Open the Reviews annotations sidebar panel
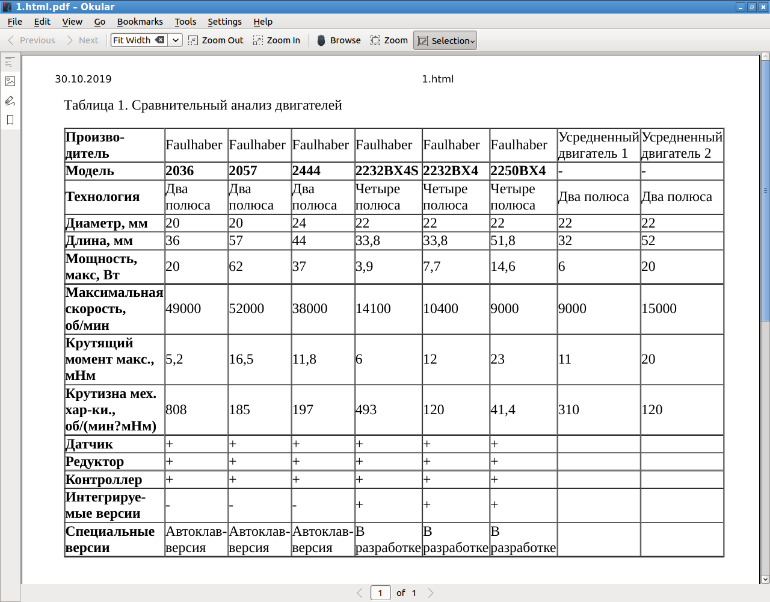The height and width of the screenshot is (602, 770). pos(10,101)
